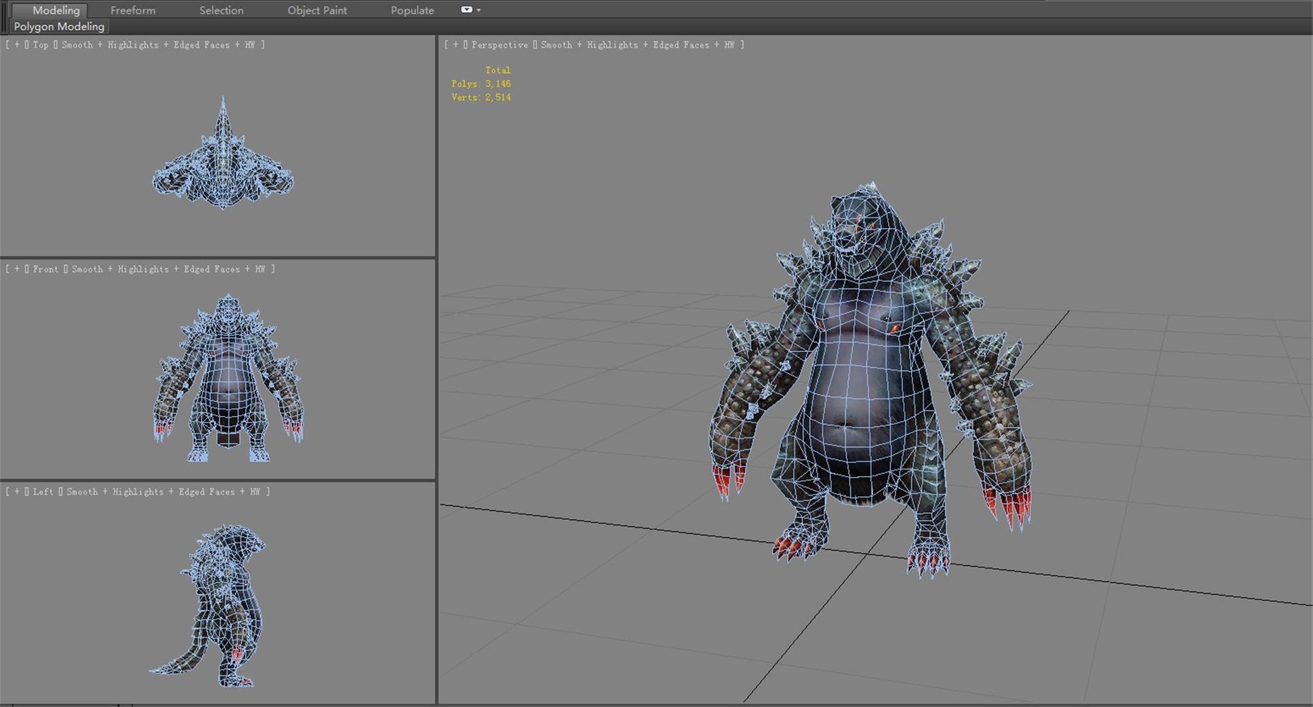The width and height of the screenshot is (1313, 707).
Task: Open the Top view name menu
Action: click(40, 44)
